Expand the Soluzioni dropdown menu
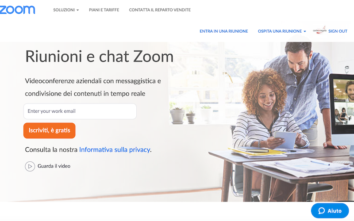The image size is (354, 221). [x=66, y=10]
